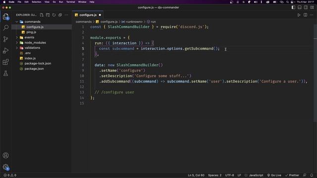Open configure.js in the file tree

click(35, 27)
